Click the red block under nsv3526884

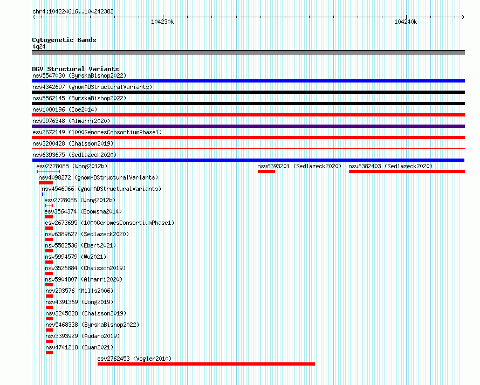49,273
